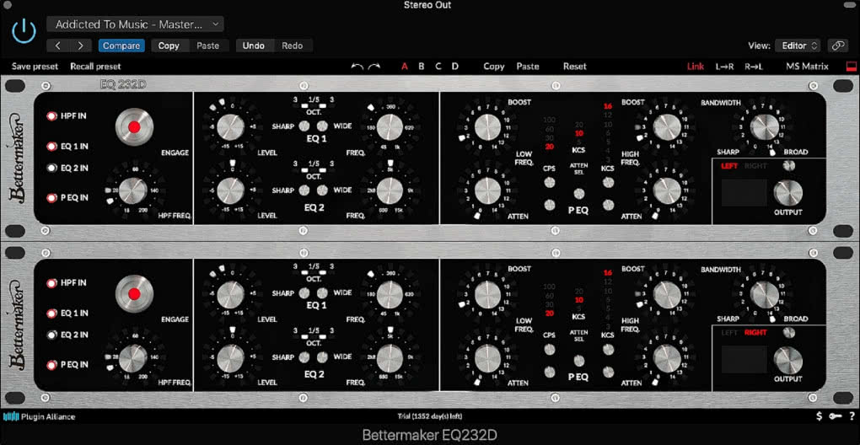Select settings slot A
The height and width of the screenshot is (445, 860).
pyautogui.click(x=405, y=67)
